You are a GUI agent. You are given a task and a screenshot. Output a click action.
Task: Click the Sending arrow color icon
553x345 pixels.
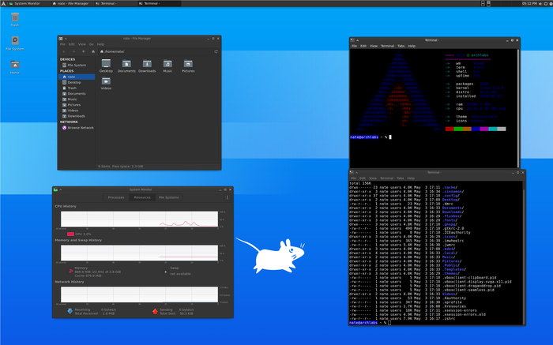click(155, 311)
